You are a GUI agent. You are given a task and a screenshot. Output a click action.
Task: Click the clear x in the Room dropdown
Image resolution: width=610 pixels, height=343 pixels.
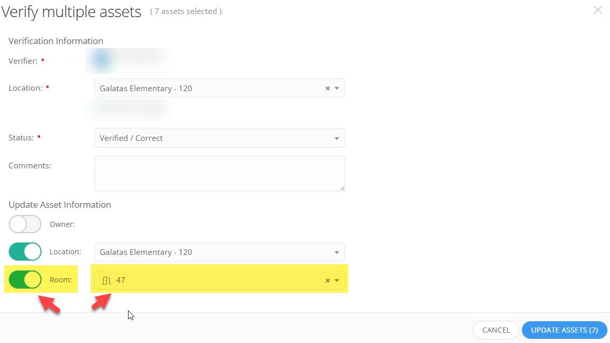tap(328, 280)
